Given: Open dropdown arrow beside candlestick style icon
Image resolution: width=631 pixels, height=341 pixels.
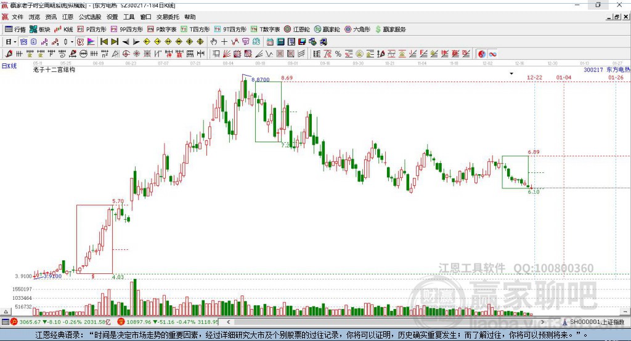Looking at the screenshot, I should click(72, 42).
